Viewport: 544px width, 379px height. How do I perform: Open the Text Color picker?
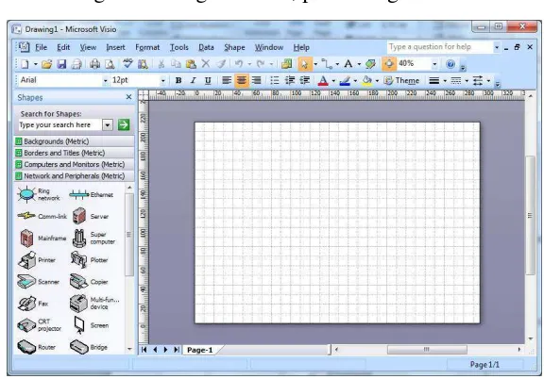coord(323,81)
